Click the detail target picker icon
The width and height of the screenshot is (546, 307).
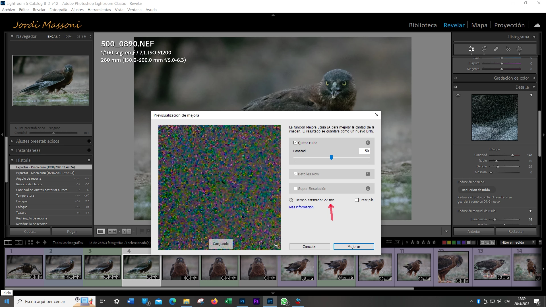pos(458,96)
